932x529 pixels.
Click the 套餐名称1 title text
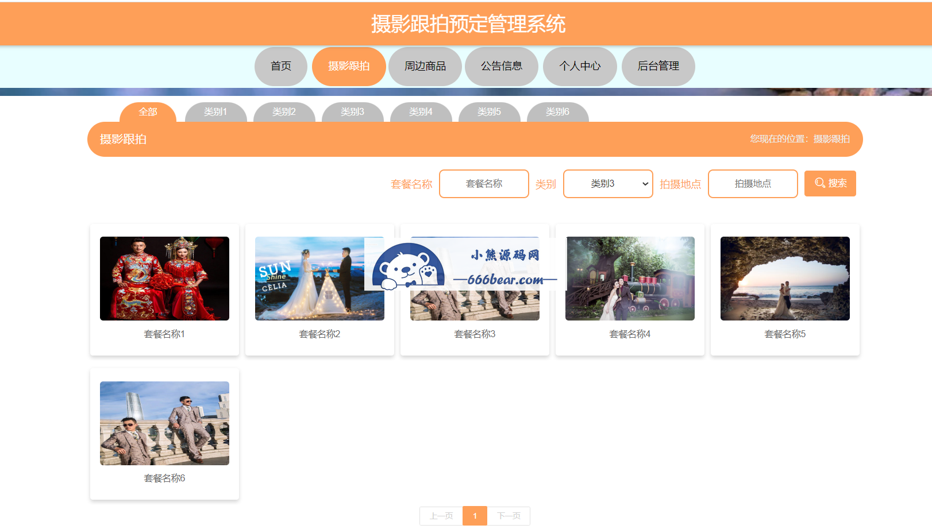pos(164,334)
